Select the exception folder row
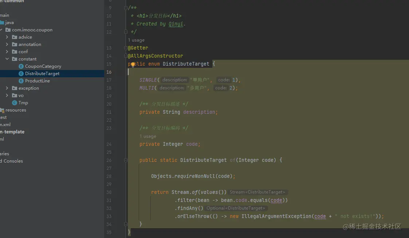 [52, 88]
